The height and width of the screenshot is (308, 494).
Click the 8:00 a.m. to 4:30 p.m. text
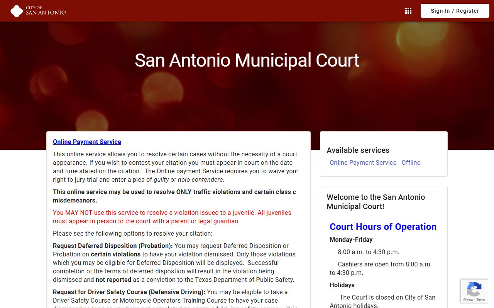point(369,252)
